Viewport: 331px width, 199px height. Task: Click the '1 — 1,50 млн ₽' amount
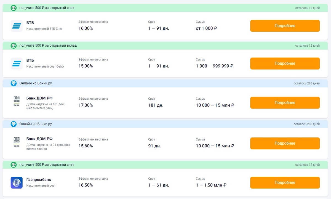pos(211,185)
